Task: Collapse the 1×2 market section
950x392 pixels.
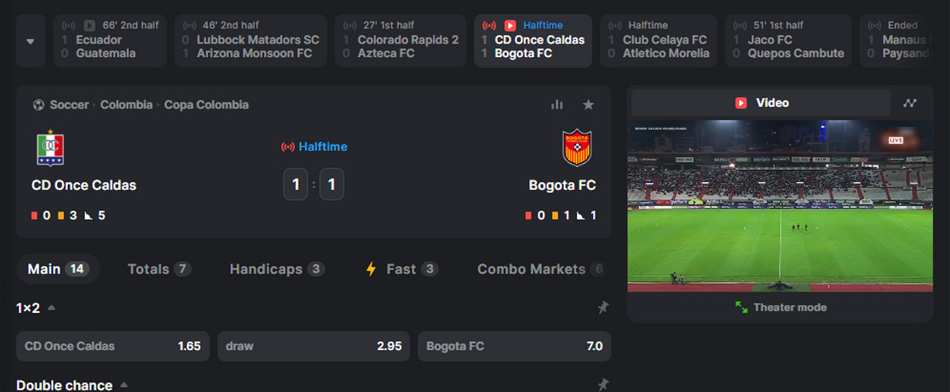Action: (51, 307)
